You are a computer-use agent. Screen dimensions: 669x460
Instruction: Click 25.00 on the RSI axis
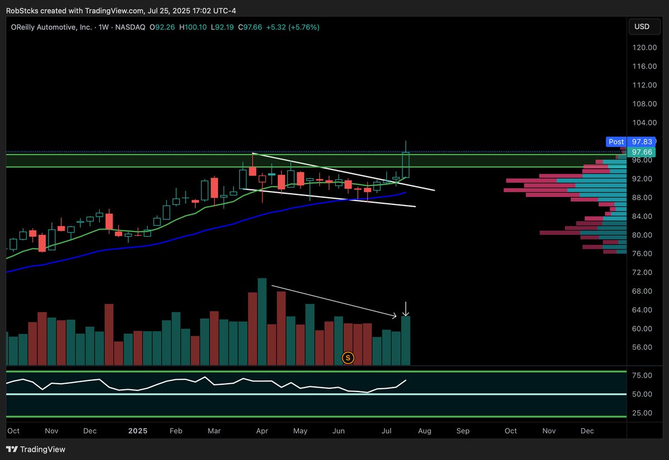pos(642,413)
